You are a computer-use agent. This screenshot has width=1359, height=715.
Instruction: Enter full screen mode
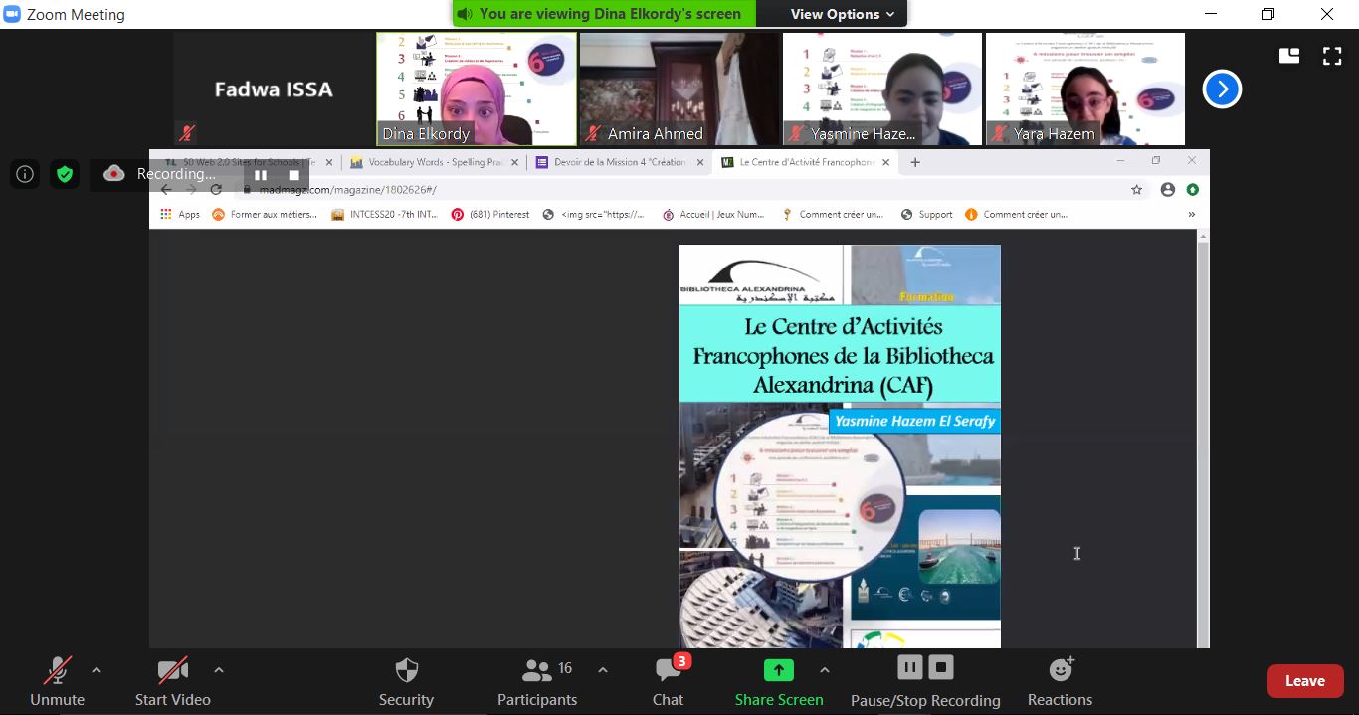(1332, 56)
